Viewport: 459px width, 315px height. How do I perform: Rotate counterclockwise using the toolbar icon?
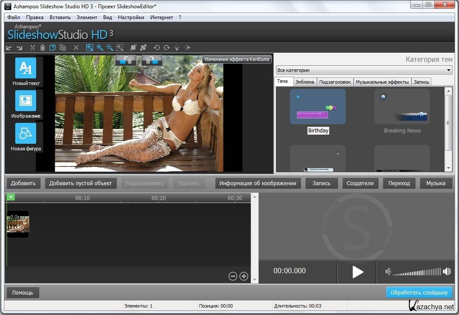(156, 48)
